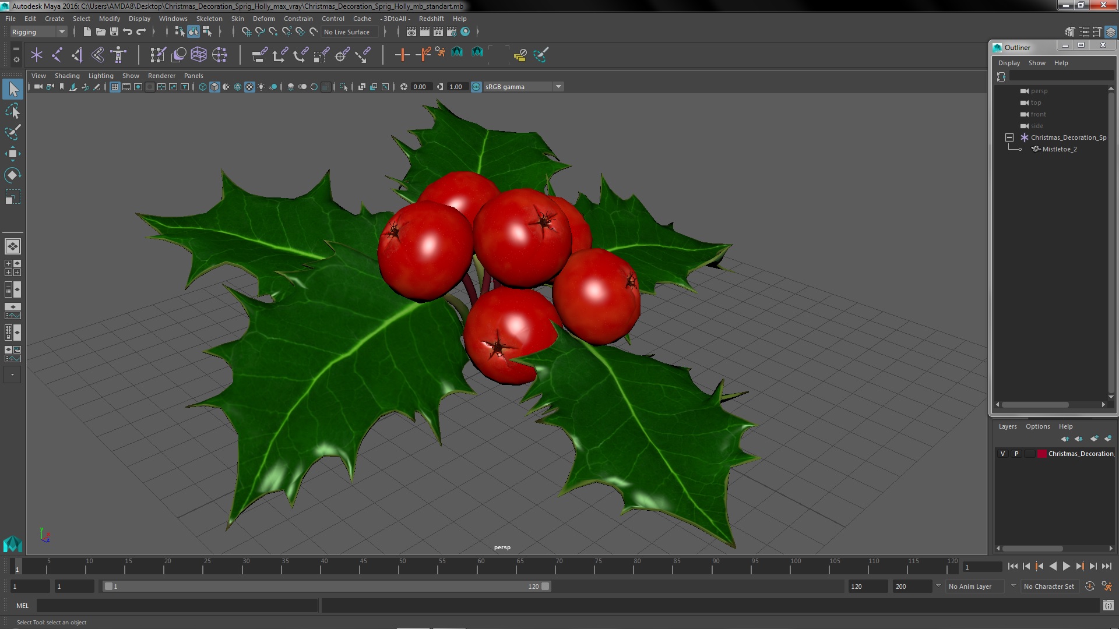This screenshot has height=629, width=1119.
Task: Choose the Paint selection tool
Action: 13,132
